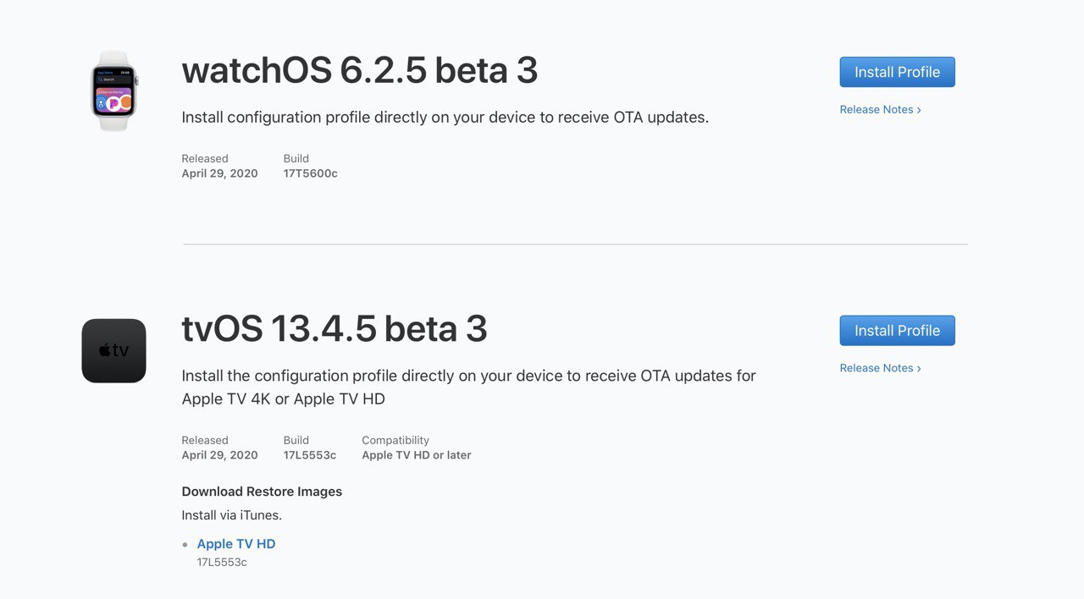Click the watchOS release date April 29, 2020

(x=219, y=173)
